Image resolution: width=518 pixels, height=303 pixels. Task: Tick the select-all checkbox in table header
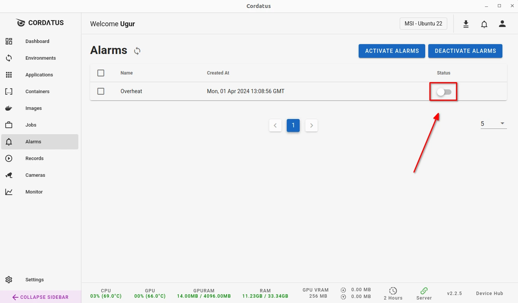point(101,73)
